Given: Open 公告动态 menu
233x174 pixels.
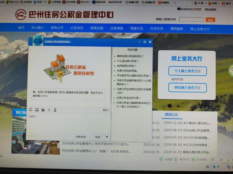Looking at the screenshot, I should 77,28.
